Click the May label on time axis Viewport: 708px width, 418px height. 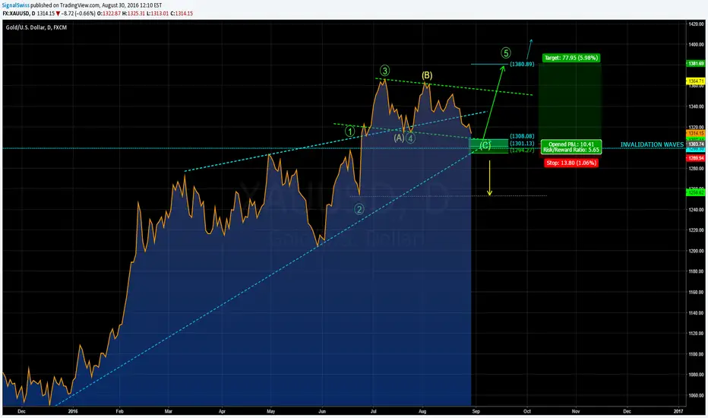(271, 411)
